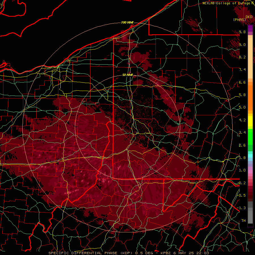Click the 9.8 value on the color scale
255x255 pixels.
[x=242, y=32]
